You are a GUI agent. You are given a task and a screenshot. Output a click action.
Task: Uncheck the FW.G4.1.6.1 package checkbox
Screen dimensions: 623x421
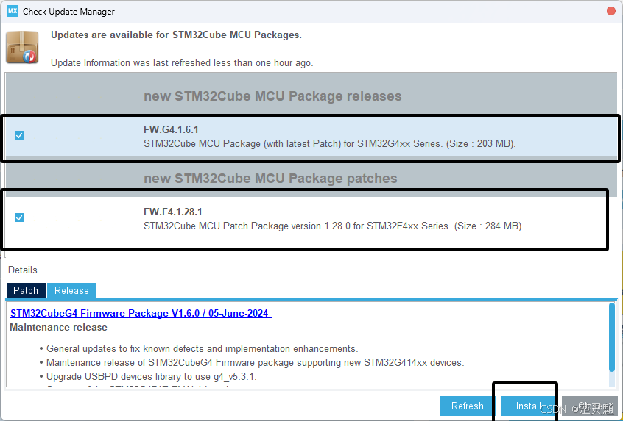tap(19, 135)
